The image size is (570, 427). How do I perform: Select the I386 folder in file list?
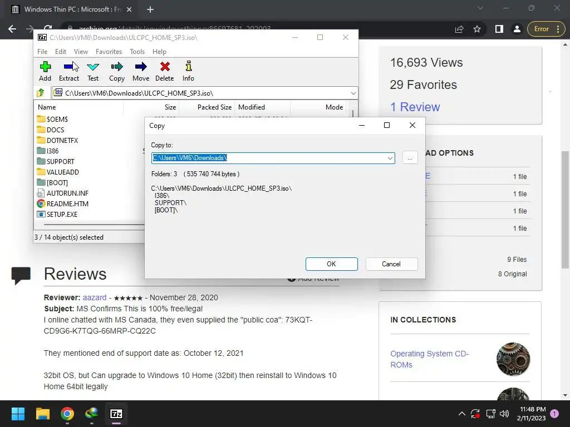click(x=48, y=151)
